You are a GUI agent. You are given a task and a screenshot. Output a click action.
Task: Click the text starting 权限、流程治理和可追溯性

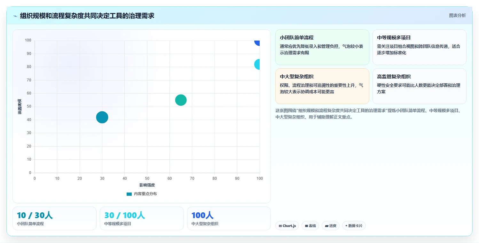coord(321,88)
